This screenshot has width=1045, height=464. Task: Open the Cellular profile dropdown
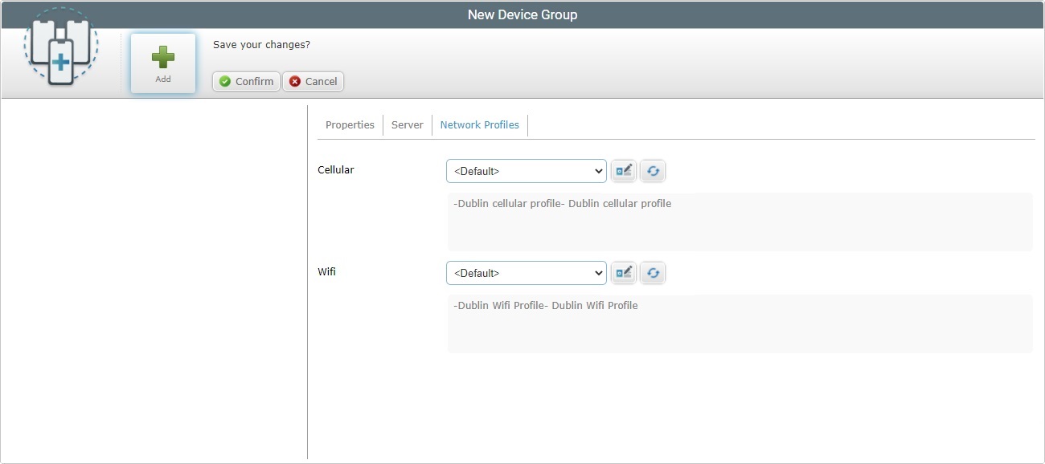tap(526, 170)
